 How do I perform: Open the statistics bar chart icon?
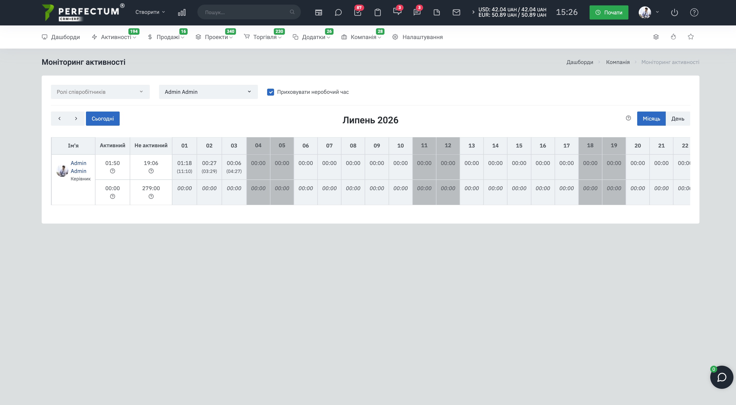(x=182, y=12)
